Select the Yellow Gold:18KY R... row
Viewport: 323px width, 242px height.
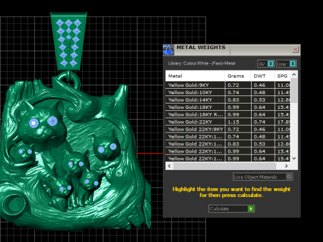click(x=228, y=114)
